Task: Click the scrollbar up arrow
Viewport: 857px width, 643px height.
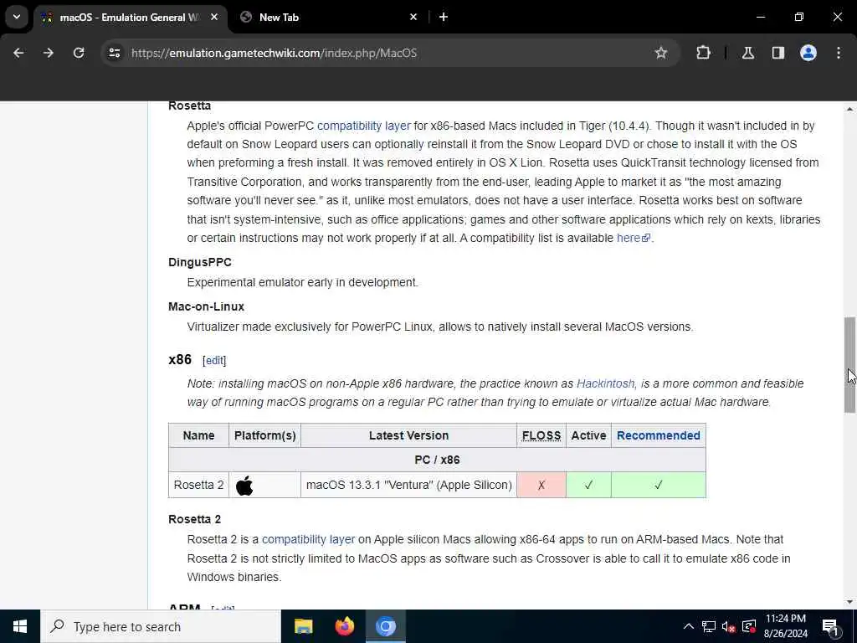Action: (849, 110)
